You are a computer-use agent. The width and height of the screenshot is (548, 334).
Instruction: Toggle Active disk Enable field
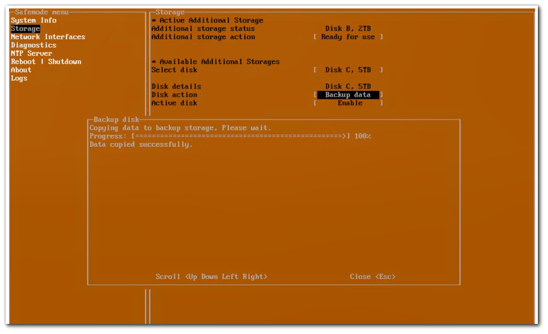(x=349, y=103)
